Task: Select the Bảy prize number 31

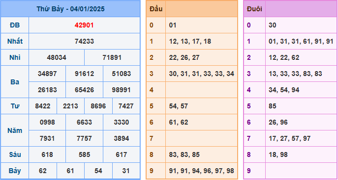Action: click(126, 171)
